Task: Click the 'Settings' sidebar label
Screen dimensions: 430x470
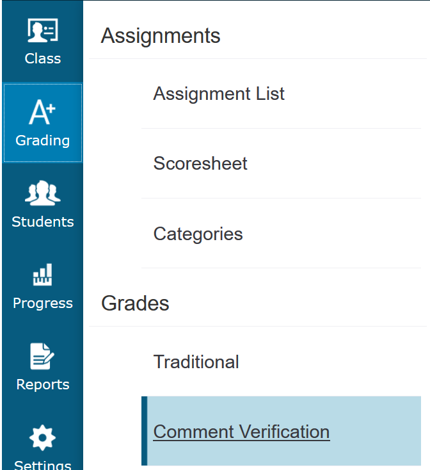Action: click(42, 464)
